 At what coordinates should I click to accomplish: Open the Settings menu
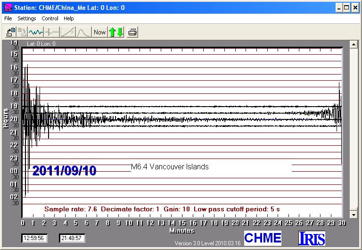coord(27,19)
